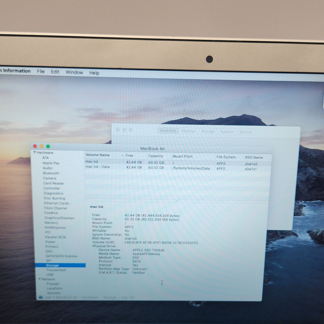
Task: Switch to the Support tab in back window
Action: point(227,131)
